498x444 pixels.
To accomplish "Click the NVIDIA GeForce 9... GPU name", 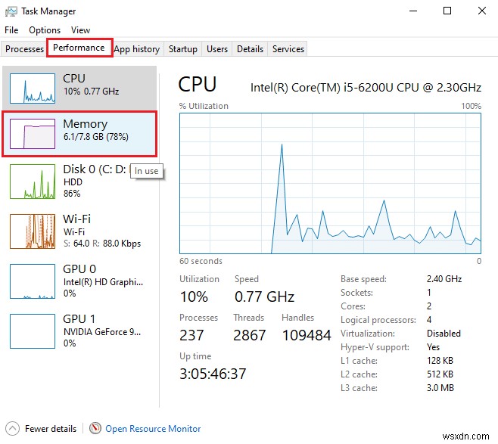I will click(x=102, y=332).
